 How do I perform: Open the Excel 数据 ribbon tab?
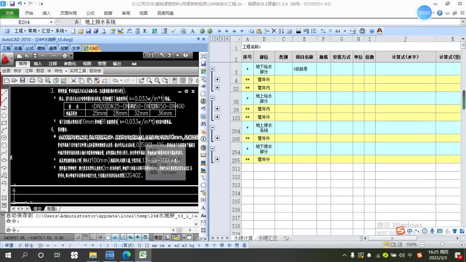click(108, 13)
